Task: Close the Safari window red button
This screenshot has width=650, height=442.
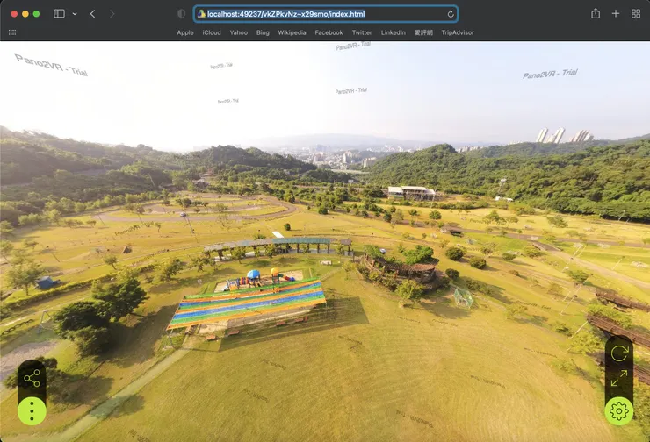Action: [14, 14]
